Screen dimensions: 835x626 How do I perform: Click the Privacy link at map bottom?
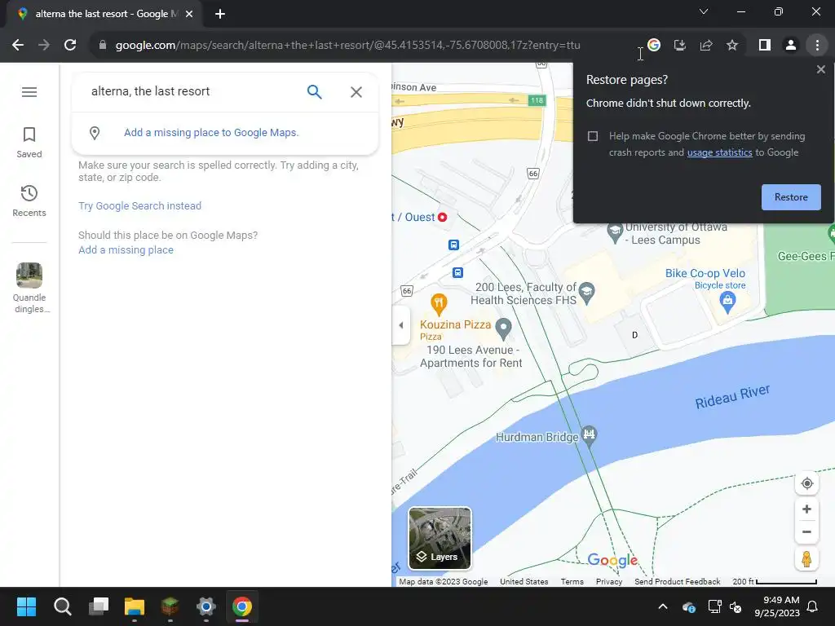pyautogui.click(x=609, y=582)
